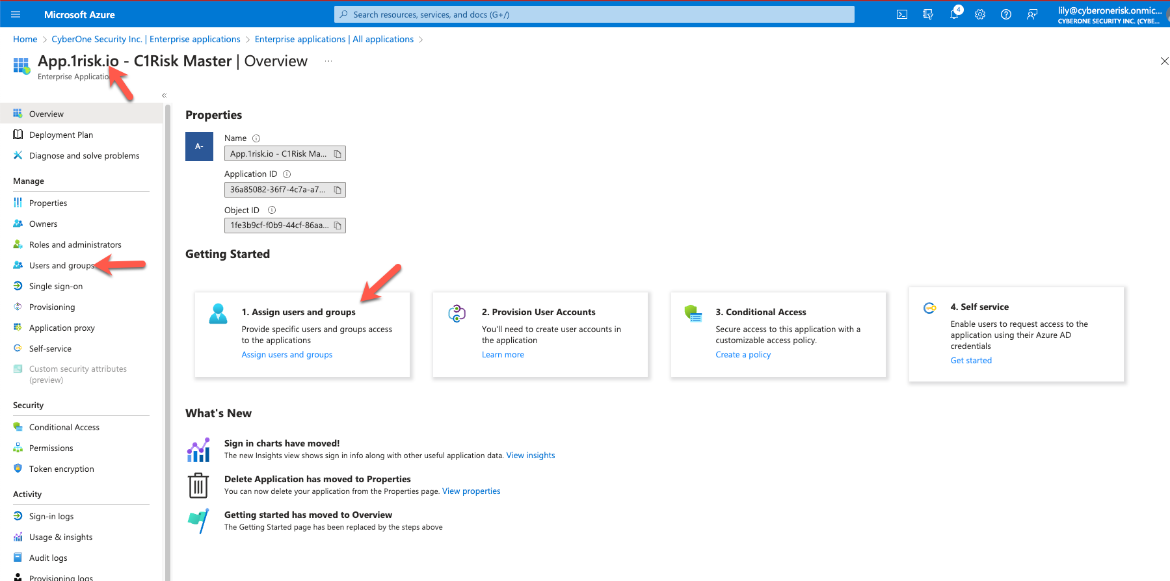Click Learn more in Provision User Accounts card

tap(503, 355)
